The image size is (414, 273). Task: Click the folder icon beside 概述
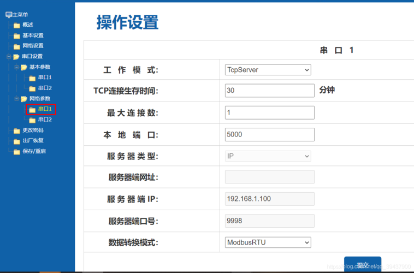pos(16,25)
